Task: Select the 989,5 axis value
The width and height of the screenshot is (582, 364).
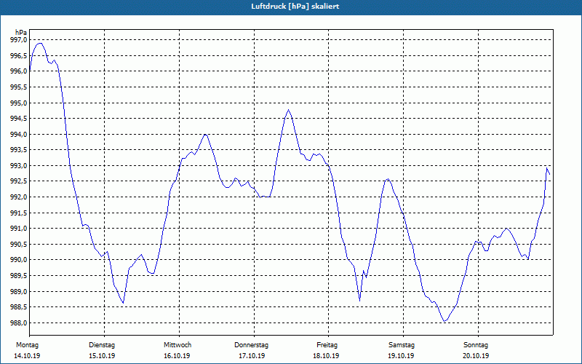Action: (x=20, y=276)
